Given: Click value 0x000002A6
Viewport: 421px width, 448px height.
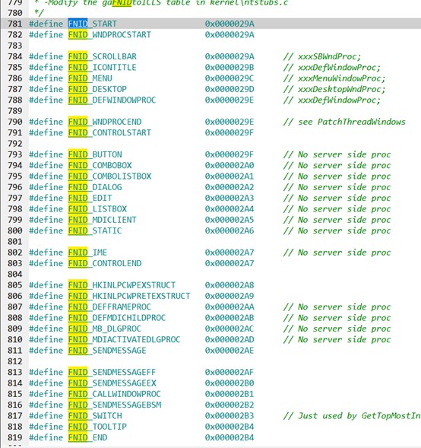Looking at the screenshot, I should pos(229,230).
